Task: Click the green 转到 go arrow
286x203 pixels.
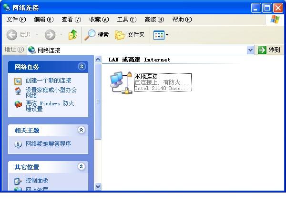Action: point(262,50)
